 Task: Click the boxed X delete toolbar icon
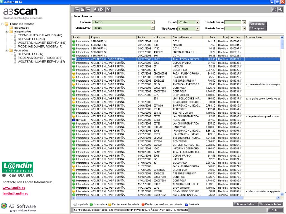point(102,9)
